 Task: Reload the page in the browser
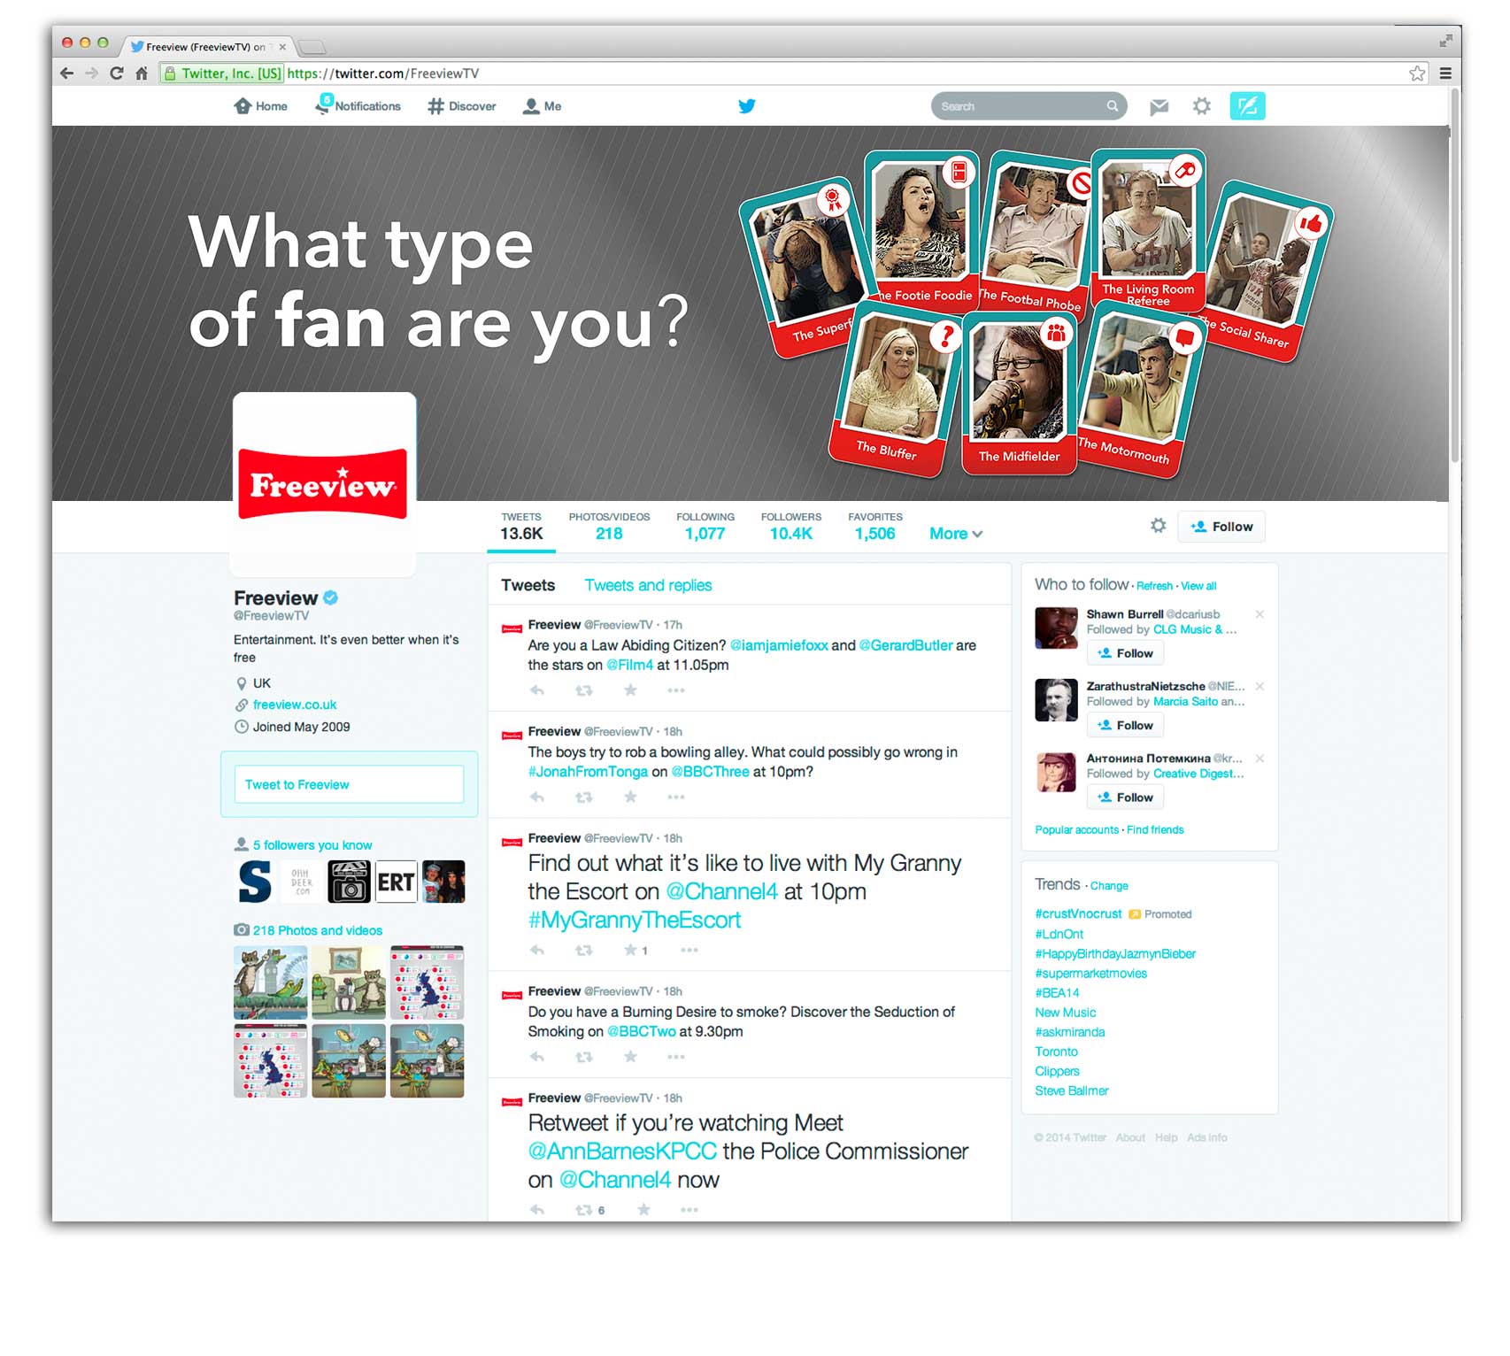pos(116,73)
